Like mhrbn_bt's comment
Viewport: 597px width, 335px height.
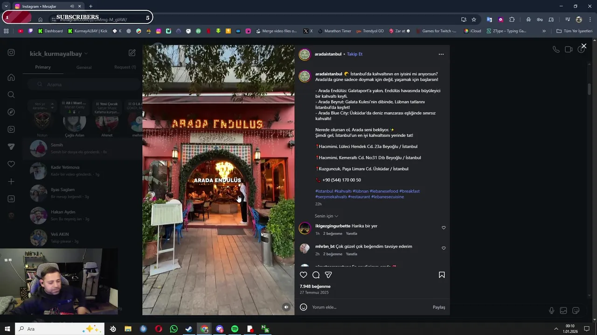[x=444, y=248]
